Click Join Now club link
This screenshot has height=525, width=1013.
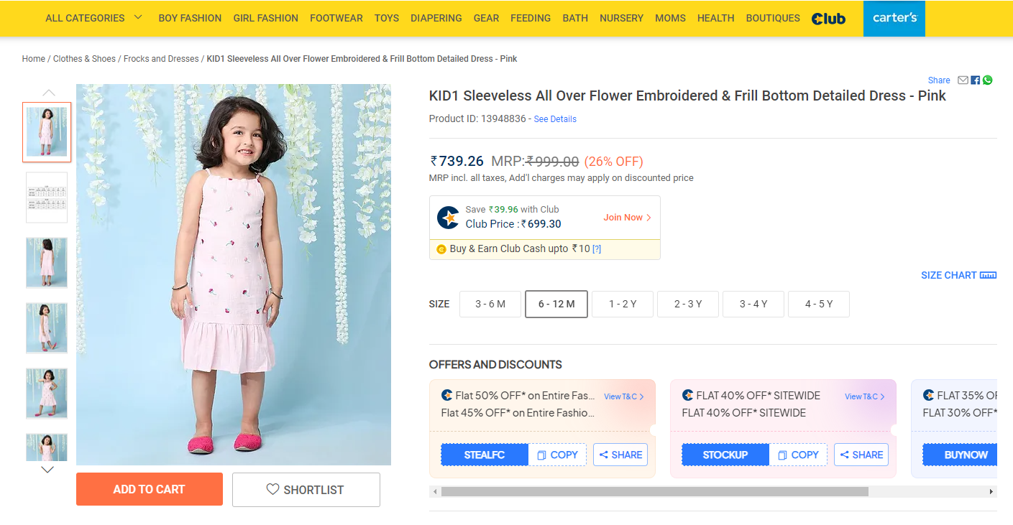627,218
